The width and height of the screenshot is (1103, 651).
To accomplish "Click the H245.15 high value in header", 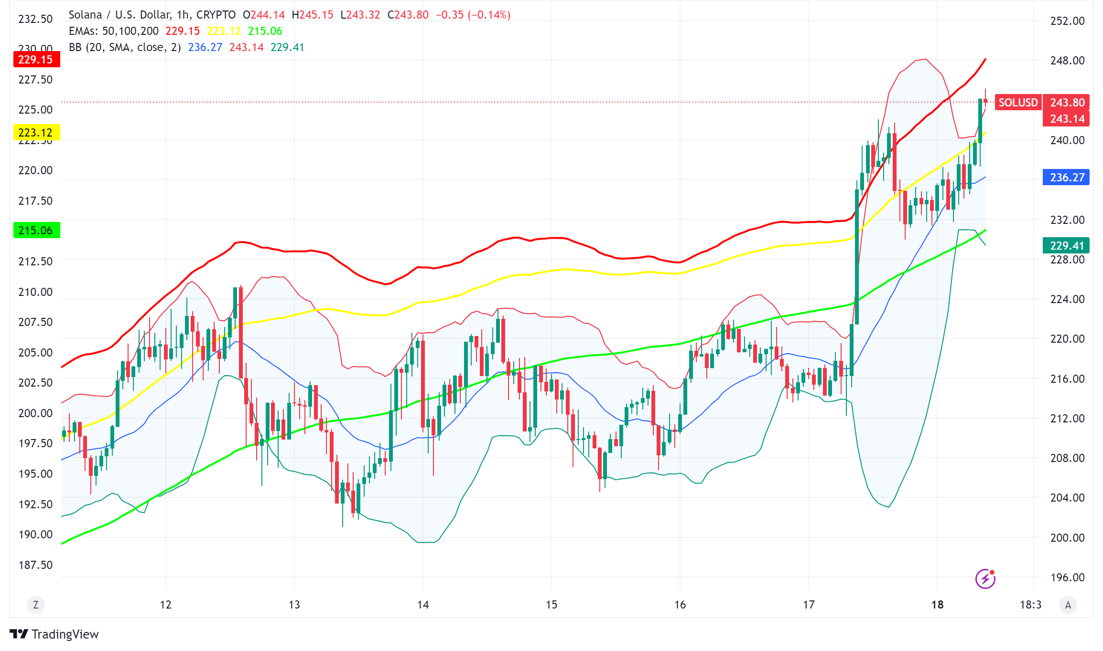I will (312, 15).
